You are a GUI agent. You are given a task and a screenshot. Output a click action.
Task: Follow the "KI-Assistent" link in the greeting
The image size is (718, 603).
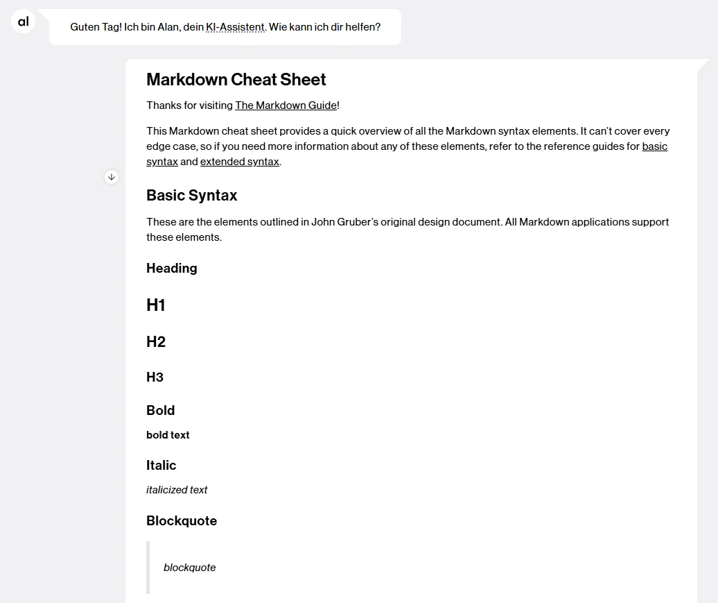click(235, 27)
